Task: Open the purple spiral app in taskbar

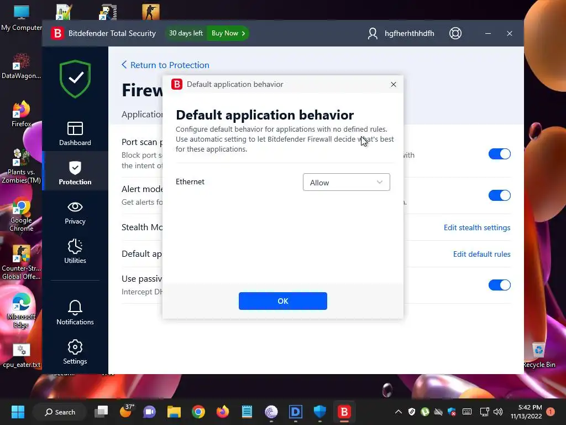Action: [x=271, y=412]
